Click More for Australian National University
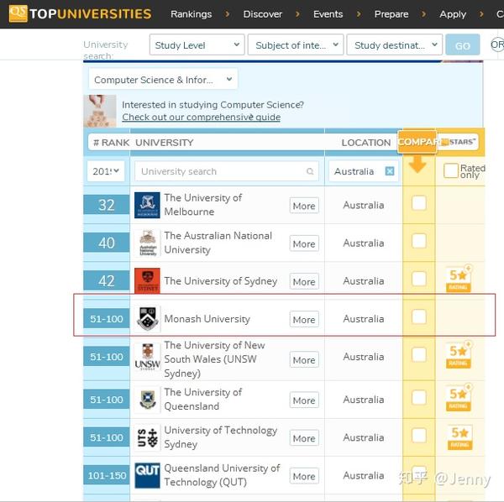The image size is (504, 502). point(304,243)
